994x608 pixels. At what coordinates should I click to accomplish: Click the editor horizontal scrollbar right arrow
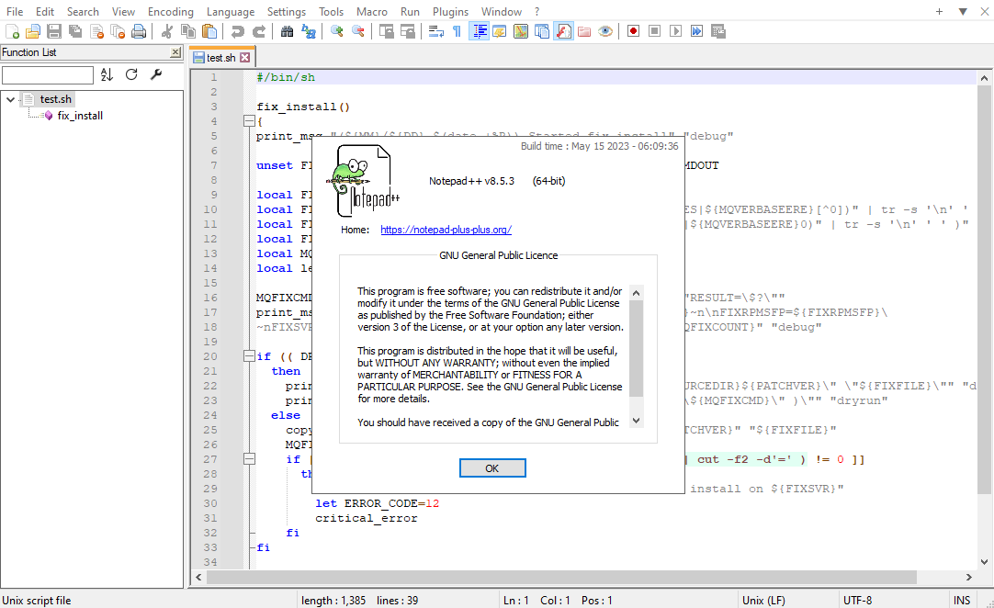tap(968, 577)
